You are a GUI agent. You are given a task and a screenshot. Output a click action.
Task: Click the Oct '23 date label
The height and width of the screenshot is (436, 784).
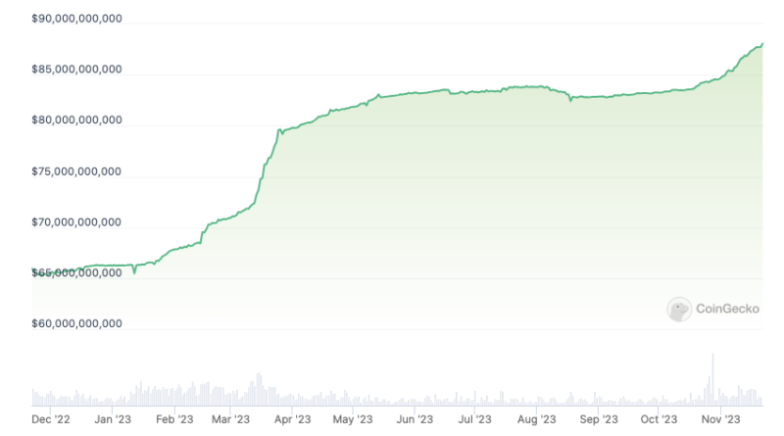(656, 418)
